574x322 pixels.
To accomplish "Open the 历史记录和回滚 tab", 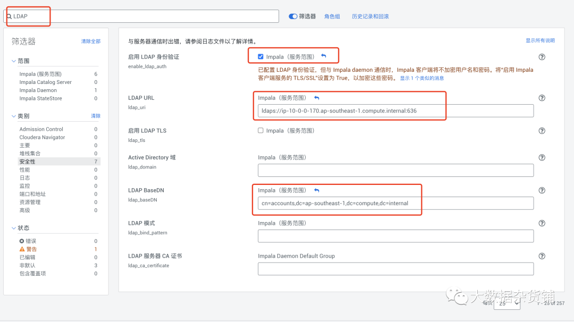I will click(x=370, y=16).
